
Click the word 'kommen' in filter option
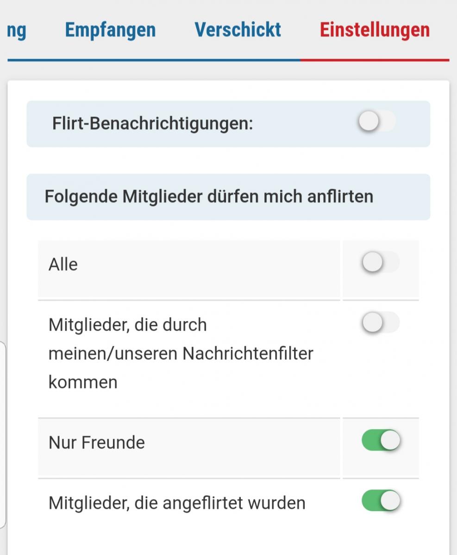[83, 382]
